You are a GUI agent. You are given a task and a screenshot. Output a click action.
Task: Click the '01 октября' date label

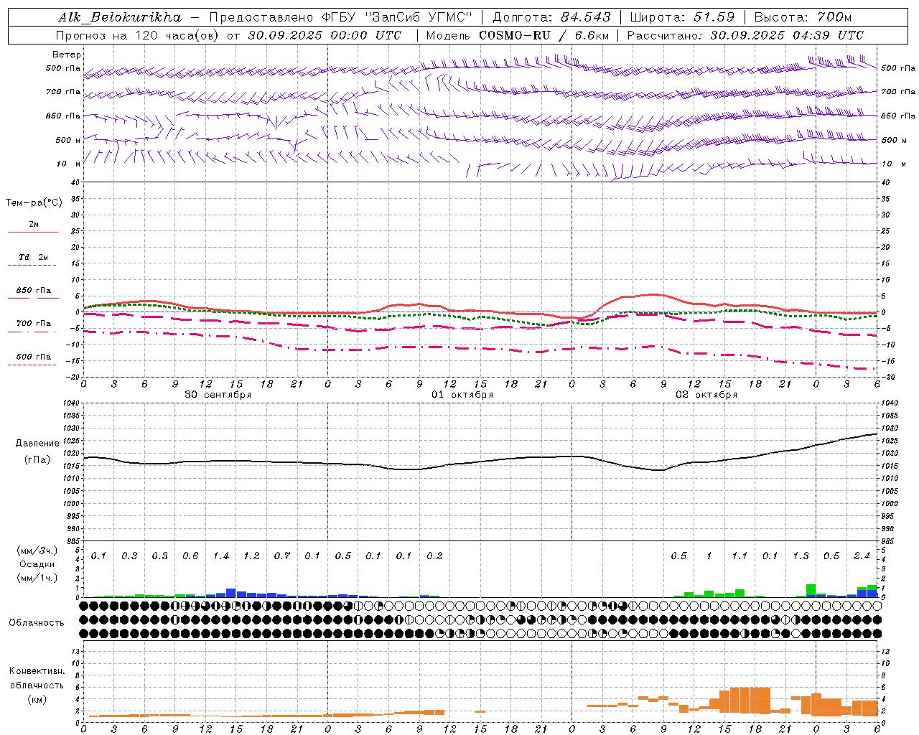(x=462, y=395)
